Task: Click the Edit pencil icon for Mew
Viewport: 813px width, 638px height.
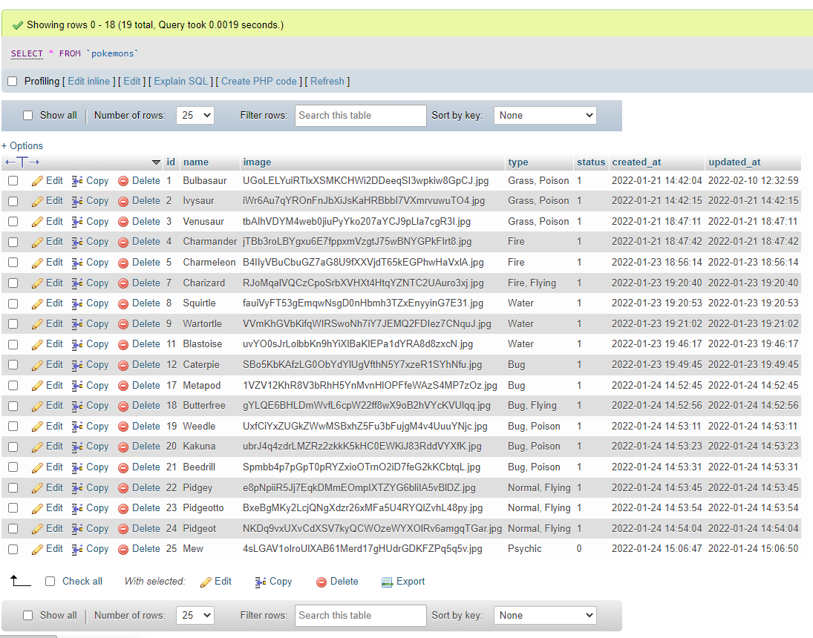Action: tap(37, 550)
